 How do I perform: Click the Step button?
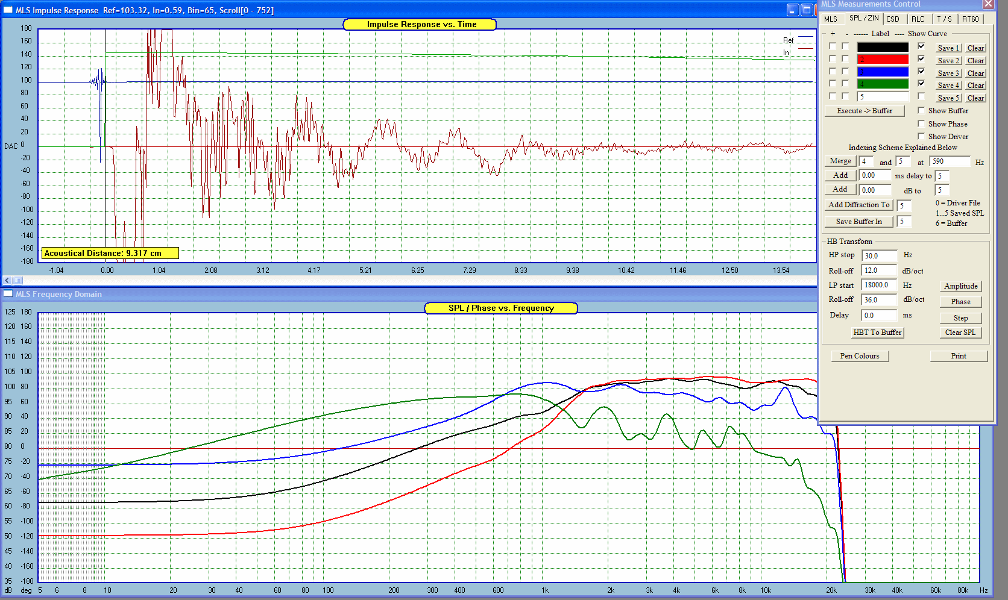(961, 318)
